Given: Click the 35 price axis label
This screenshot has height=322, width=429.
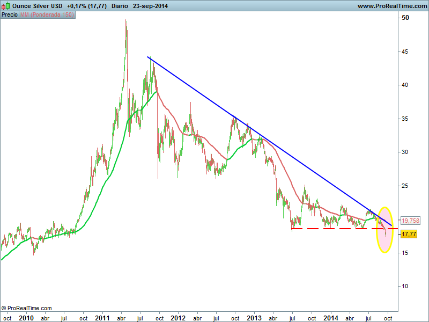Looking at the screenshot, I should click(405, 119).
